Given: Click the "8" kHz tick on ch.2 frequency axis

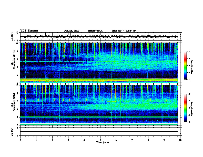Looking at the screenshot, I should pyautogui.click(x=18, y=93).
